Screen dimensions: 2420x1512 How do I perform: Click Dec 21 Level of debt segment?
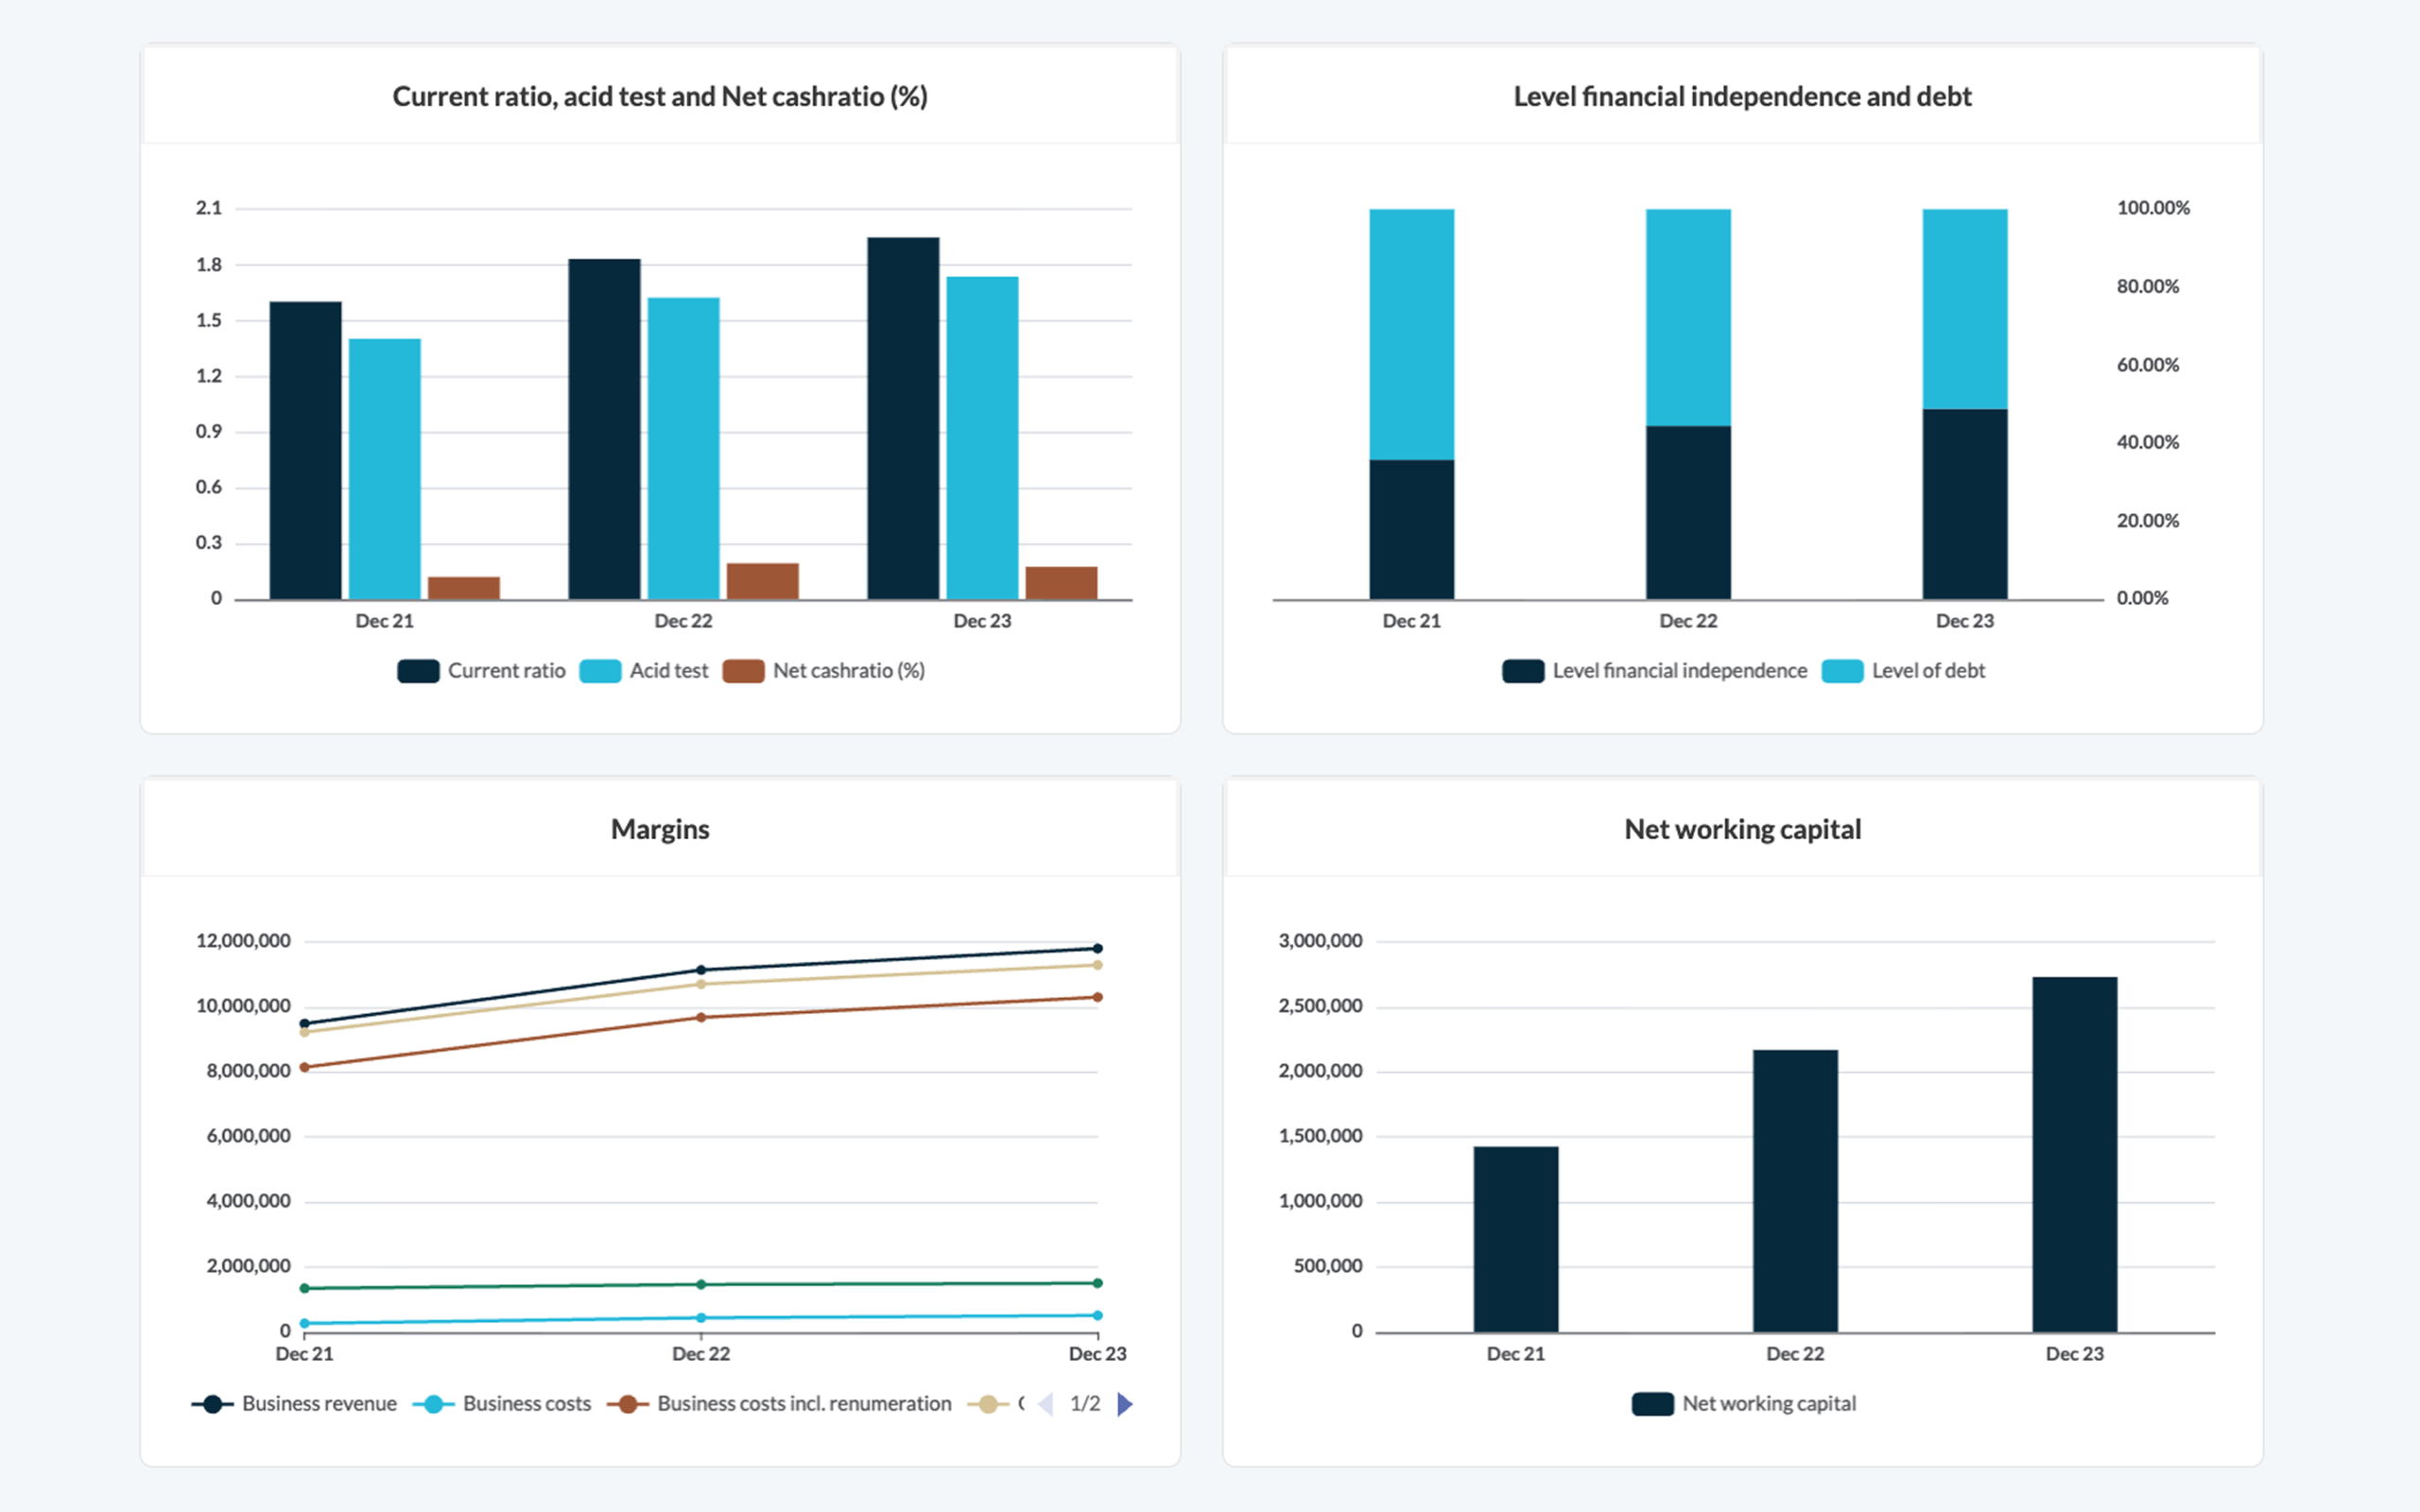[x=1411, y=335]
